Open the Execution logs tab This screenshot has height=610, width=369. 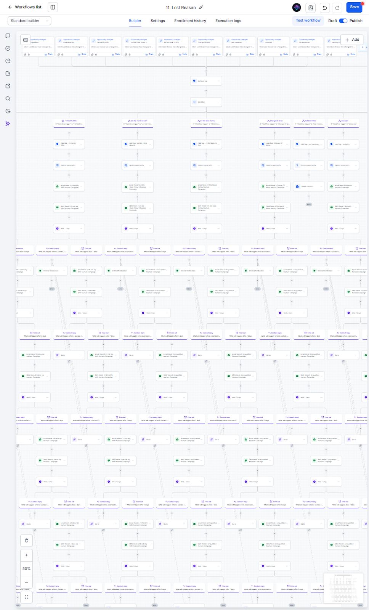tap(228, 21)
